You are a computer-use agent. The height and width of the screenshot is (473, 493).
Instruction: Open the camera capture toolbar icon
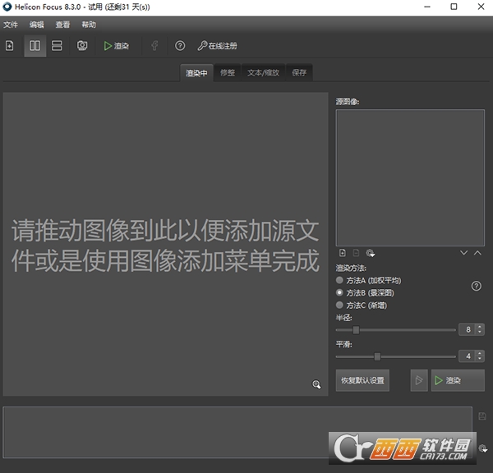(82, 46)
